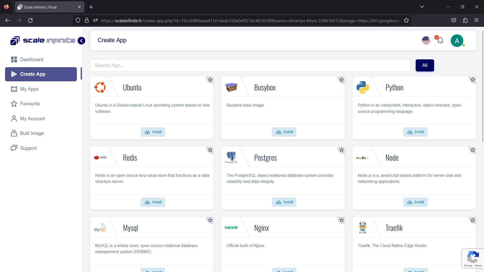Install the Python app
This screenshot has width=484, height=272.
[x=415, y=132]
